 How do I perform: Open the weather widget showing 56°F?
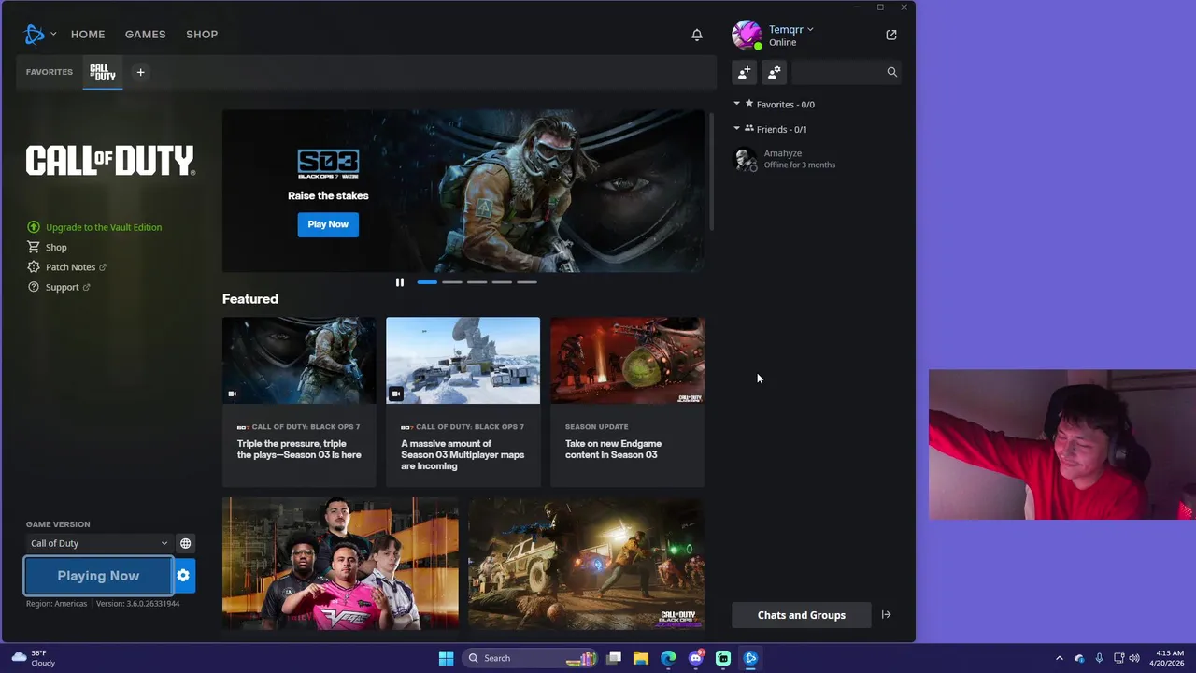coord(34,658)
